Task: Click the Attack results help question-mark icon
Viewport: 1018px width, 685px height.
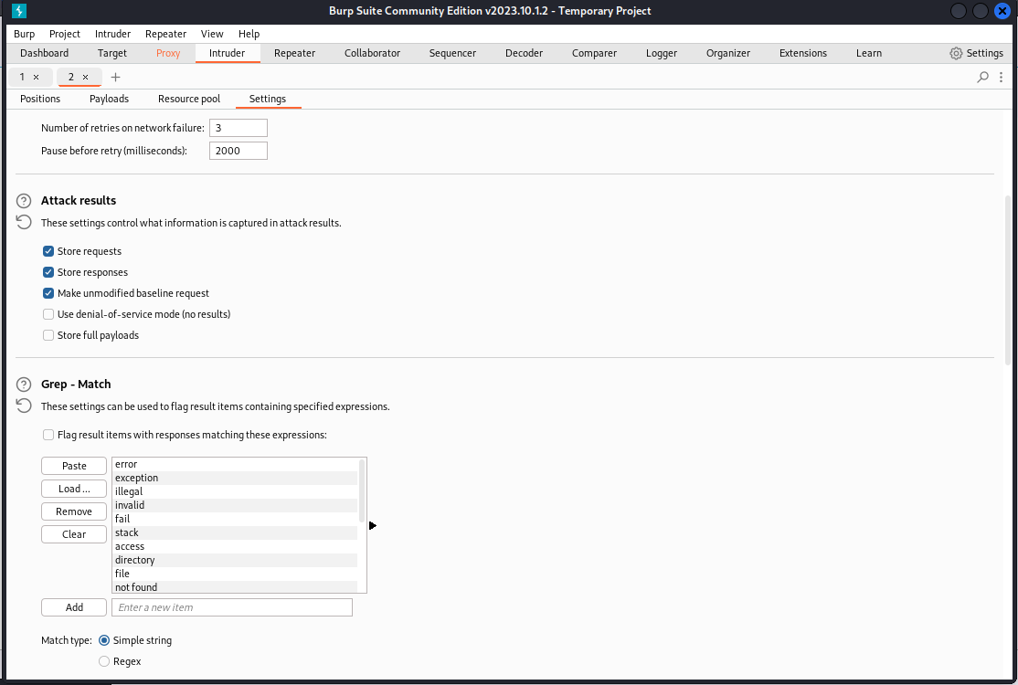Action: click(25, 201)
